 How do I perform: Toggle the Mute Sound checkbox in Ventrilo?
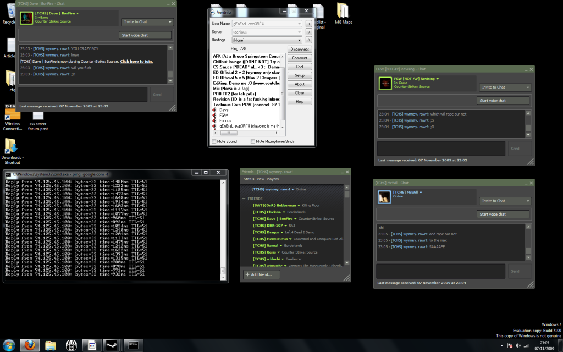214,141
